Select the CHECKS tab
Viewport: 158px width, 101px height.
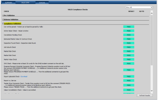42,3
